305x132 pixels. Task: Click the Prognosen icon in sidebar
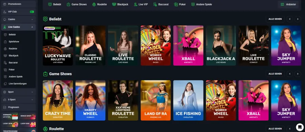click(x=5, y=107)
